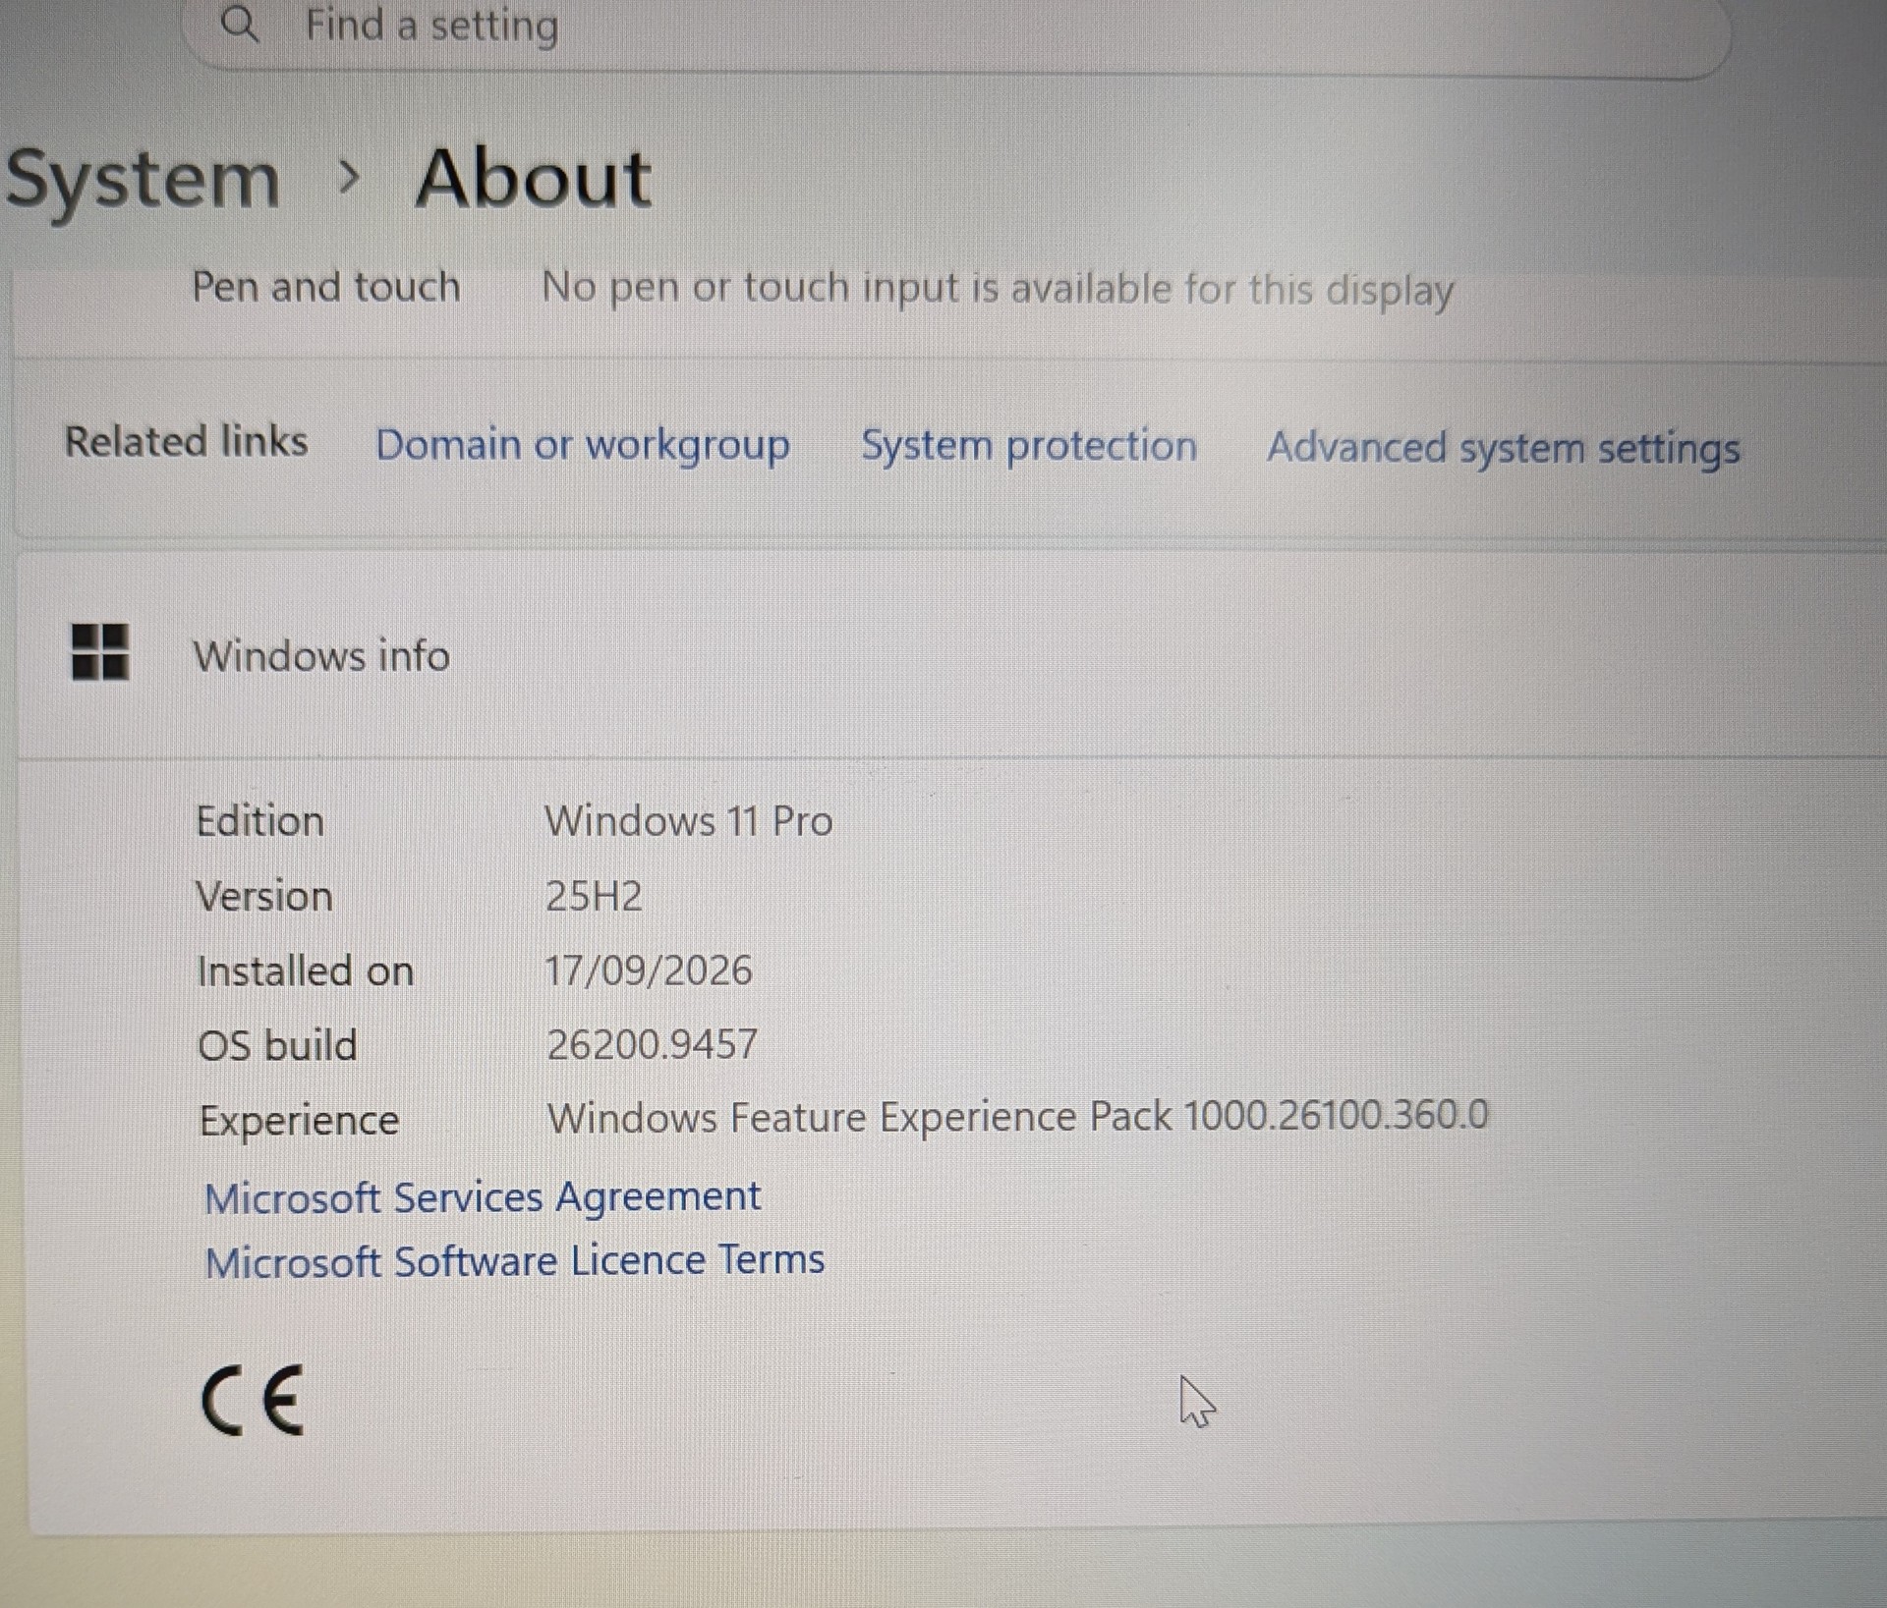Select the Windows 11 Pro edition text
Viewport: 1887px width, 1608px height.
tap(689, 821)
